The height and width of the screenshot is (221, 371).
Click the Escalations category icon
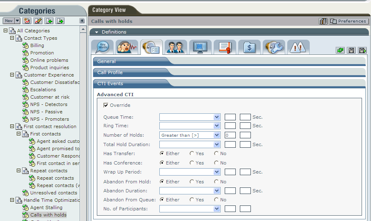(25, 90)
